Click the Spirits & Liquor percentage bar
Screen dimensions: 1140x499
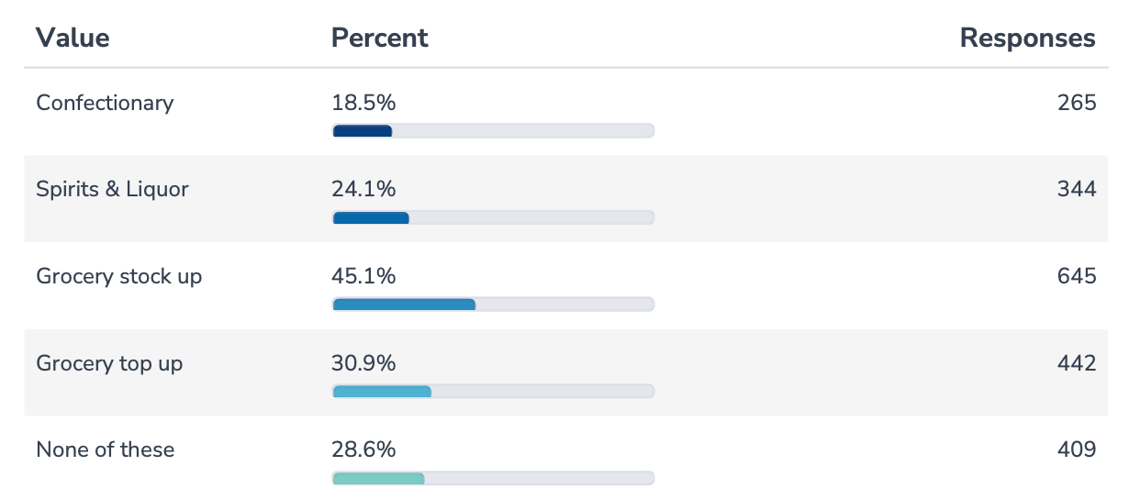pos(493,218)
